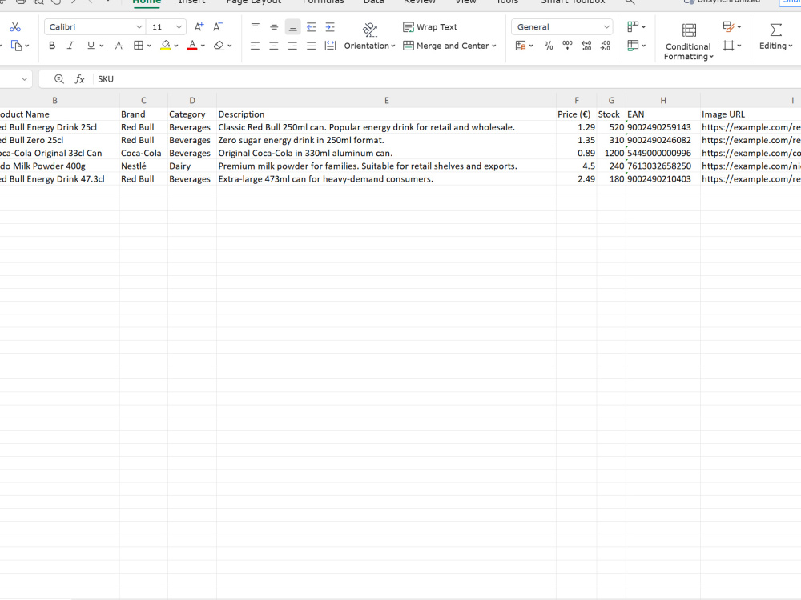Apply red font color A
The image size is (801, 600).
click(x=192, y=46)
